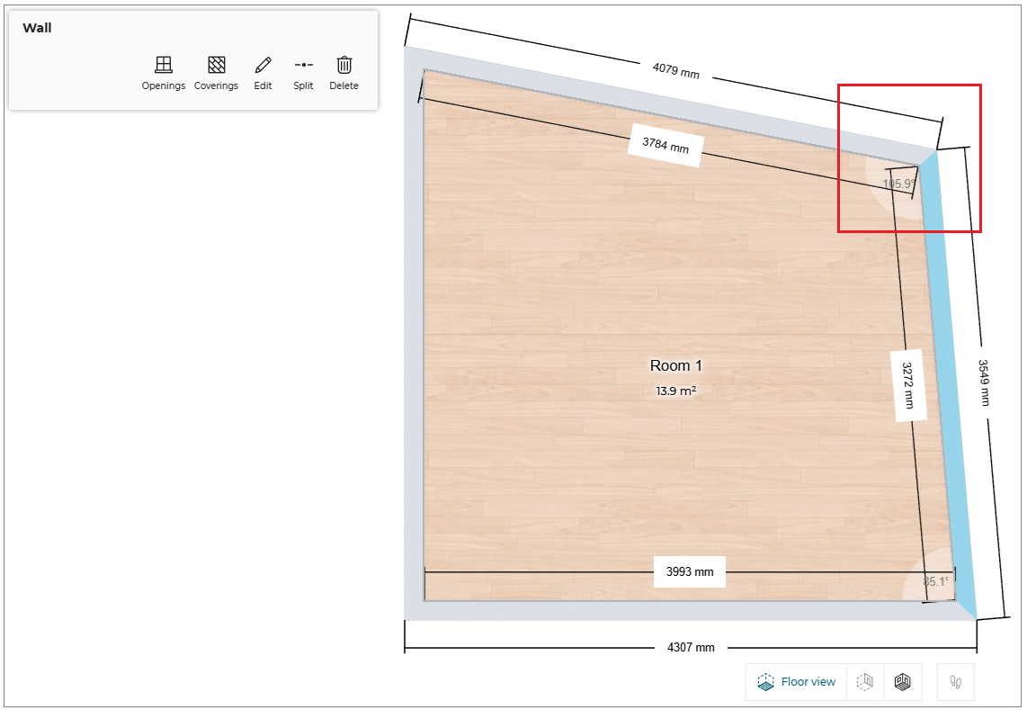Screen dimensions: 1027x710
Task: Select the gray left wall
Action: (414, 342)
